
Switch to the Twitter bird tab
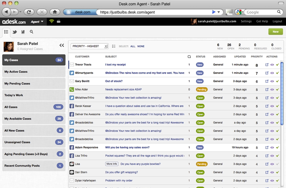(x=15, y=32)
